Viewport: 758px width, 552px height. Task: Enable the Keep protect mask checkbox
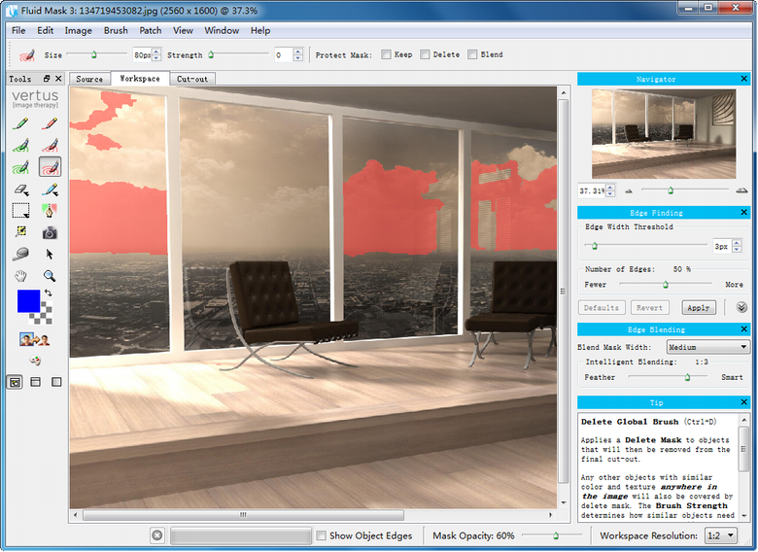click(386, 55)
